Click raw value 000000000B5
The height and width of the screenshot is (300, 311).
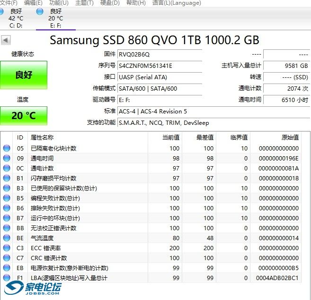click(279, 268)
